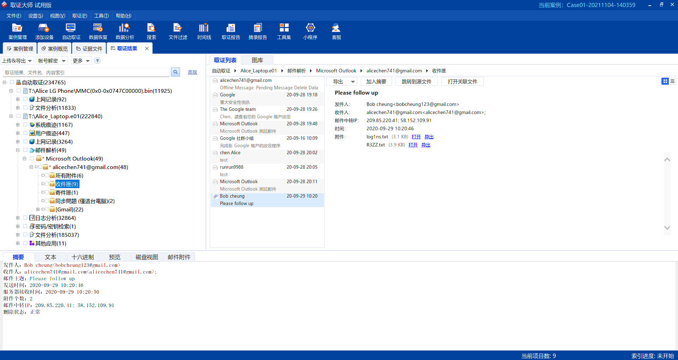Click the downward scroll arrow in email preview
Image resolution: width=678 pixels, height=360 pixels.
[667, 228]
